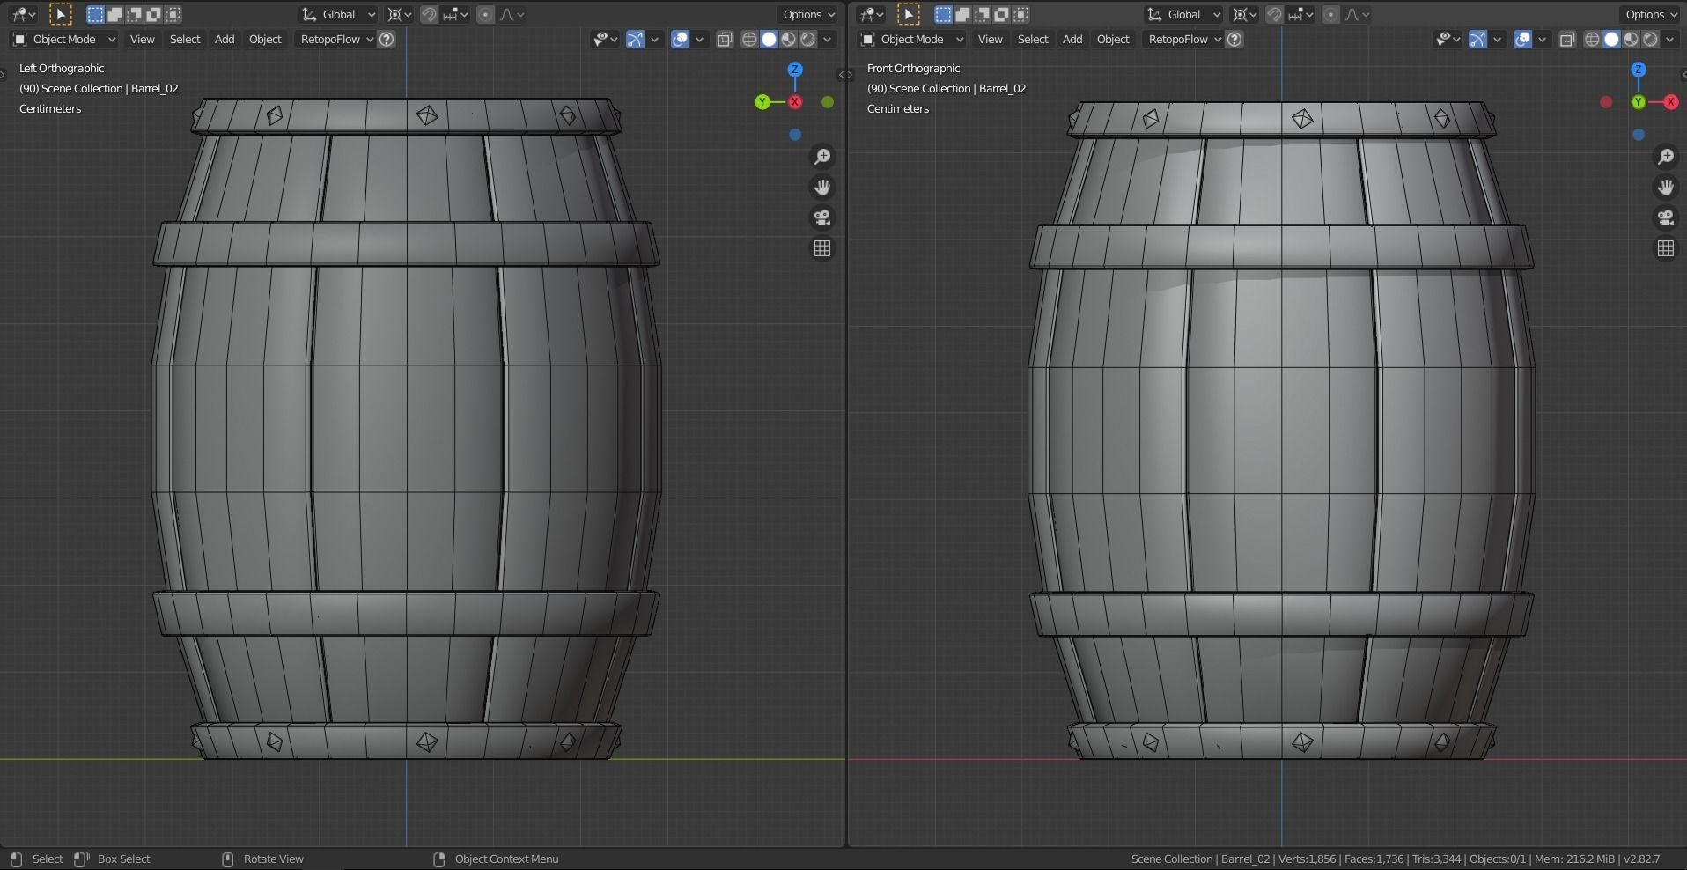1687x870 pixels.
Task: Toggle snapping magnet in Left Orthographic viewport
Action: [429, 14]
